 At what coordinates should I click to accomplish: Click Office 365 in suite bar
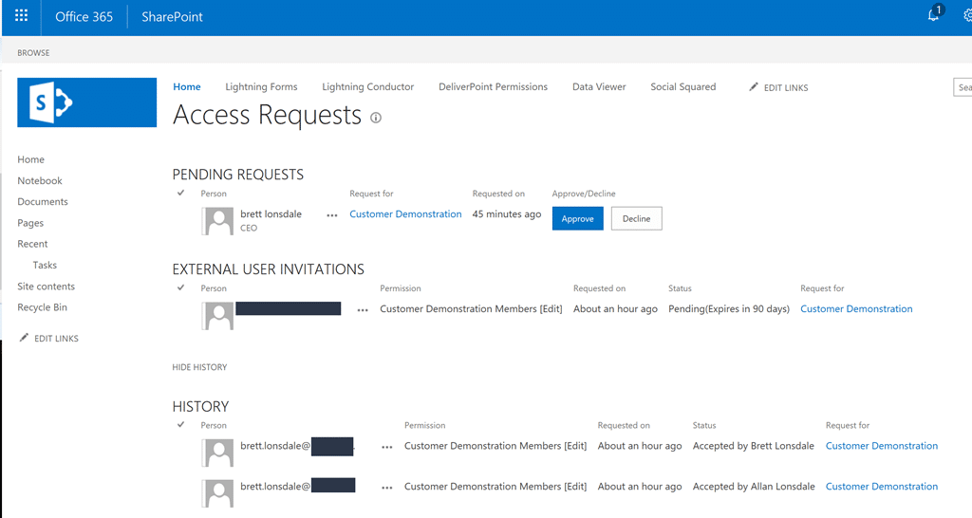click(x=84, y=17)
